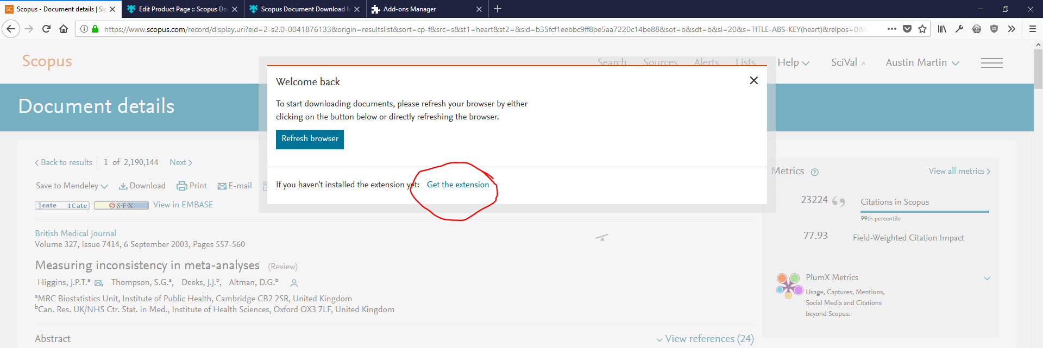Go to the browser Home icon
The width and height of the screenshot is (1043, 348).
(x=64, y=29)
